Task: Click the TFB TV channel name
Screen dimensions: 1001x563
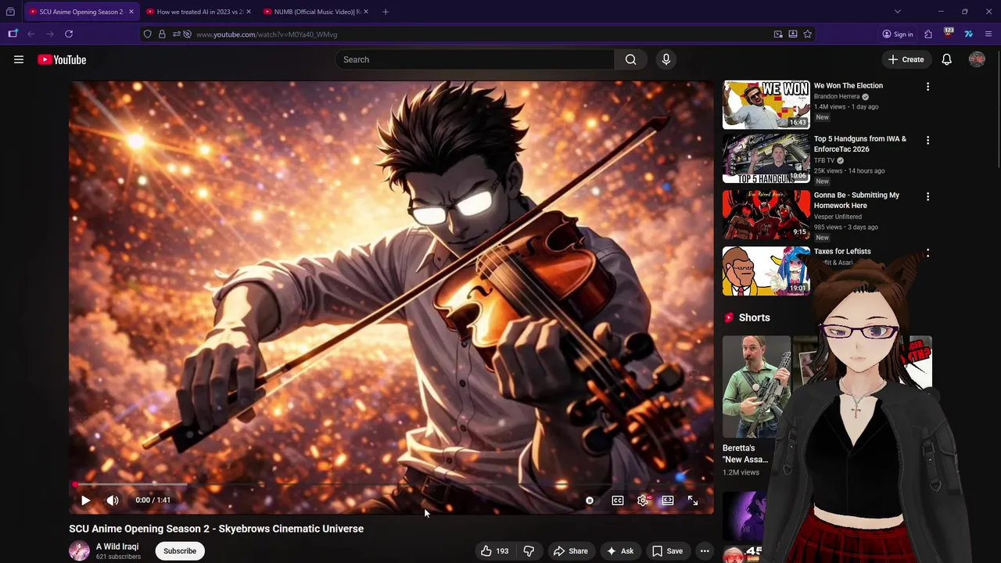Action: point(824,160)
